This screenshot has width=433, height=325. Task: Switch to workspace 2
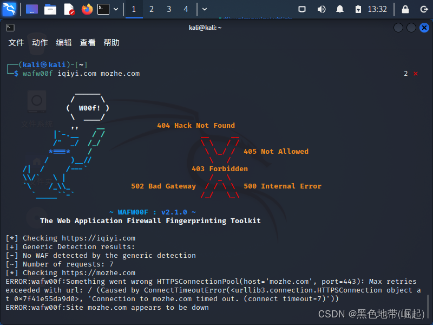(x=152, y=9)
